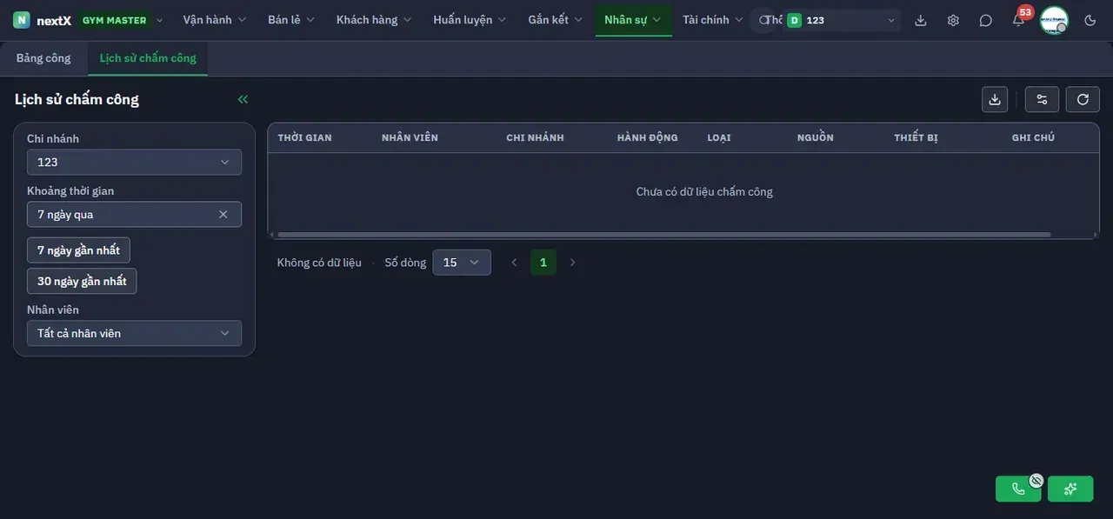Click the HÀNH ĐỘNG column header
Viewport: 1113px width, 519px height.
click(647, 138)
